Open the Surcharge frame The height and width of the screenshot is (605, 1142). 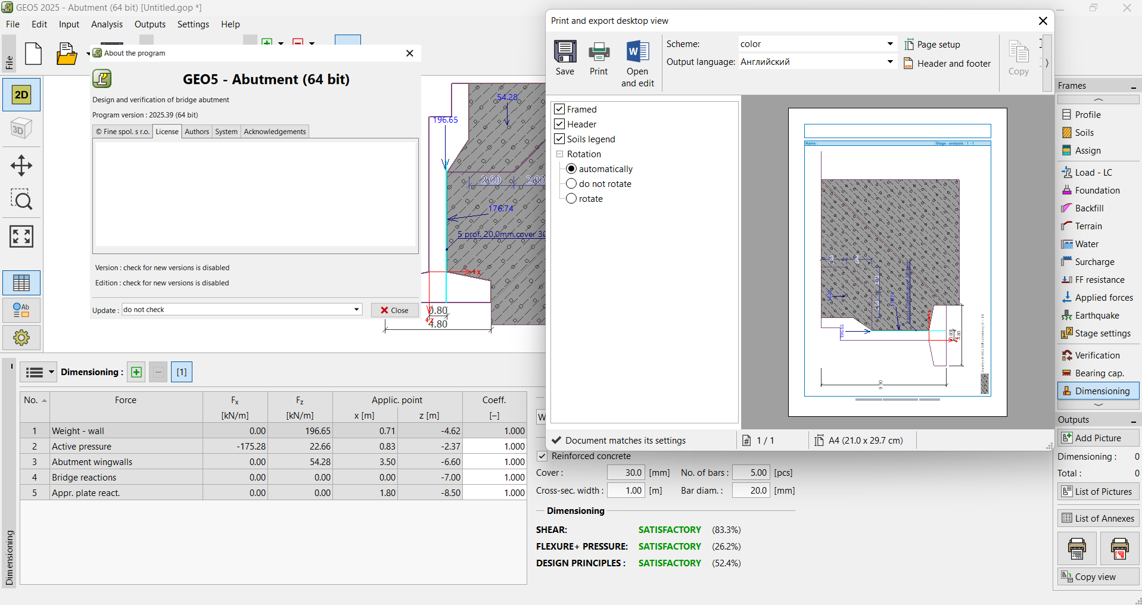pos(1098,261)
